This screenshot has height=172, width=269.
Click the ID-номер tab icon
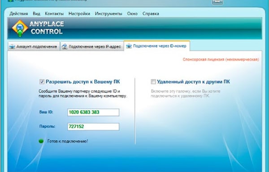point(129,46)
